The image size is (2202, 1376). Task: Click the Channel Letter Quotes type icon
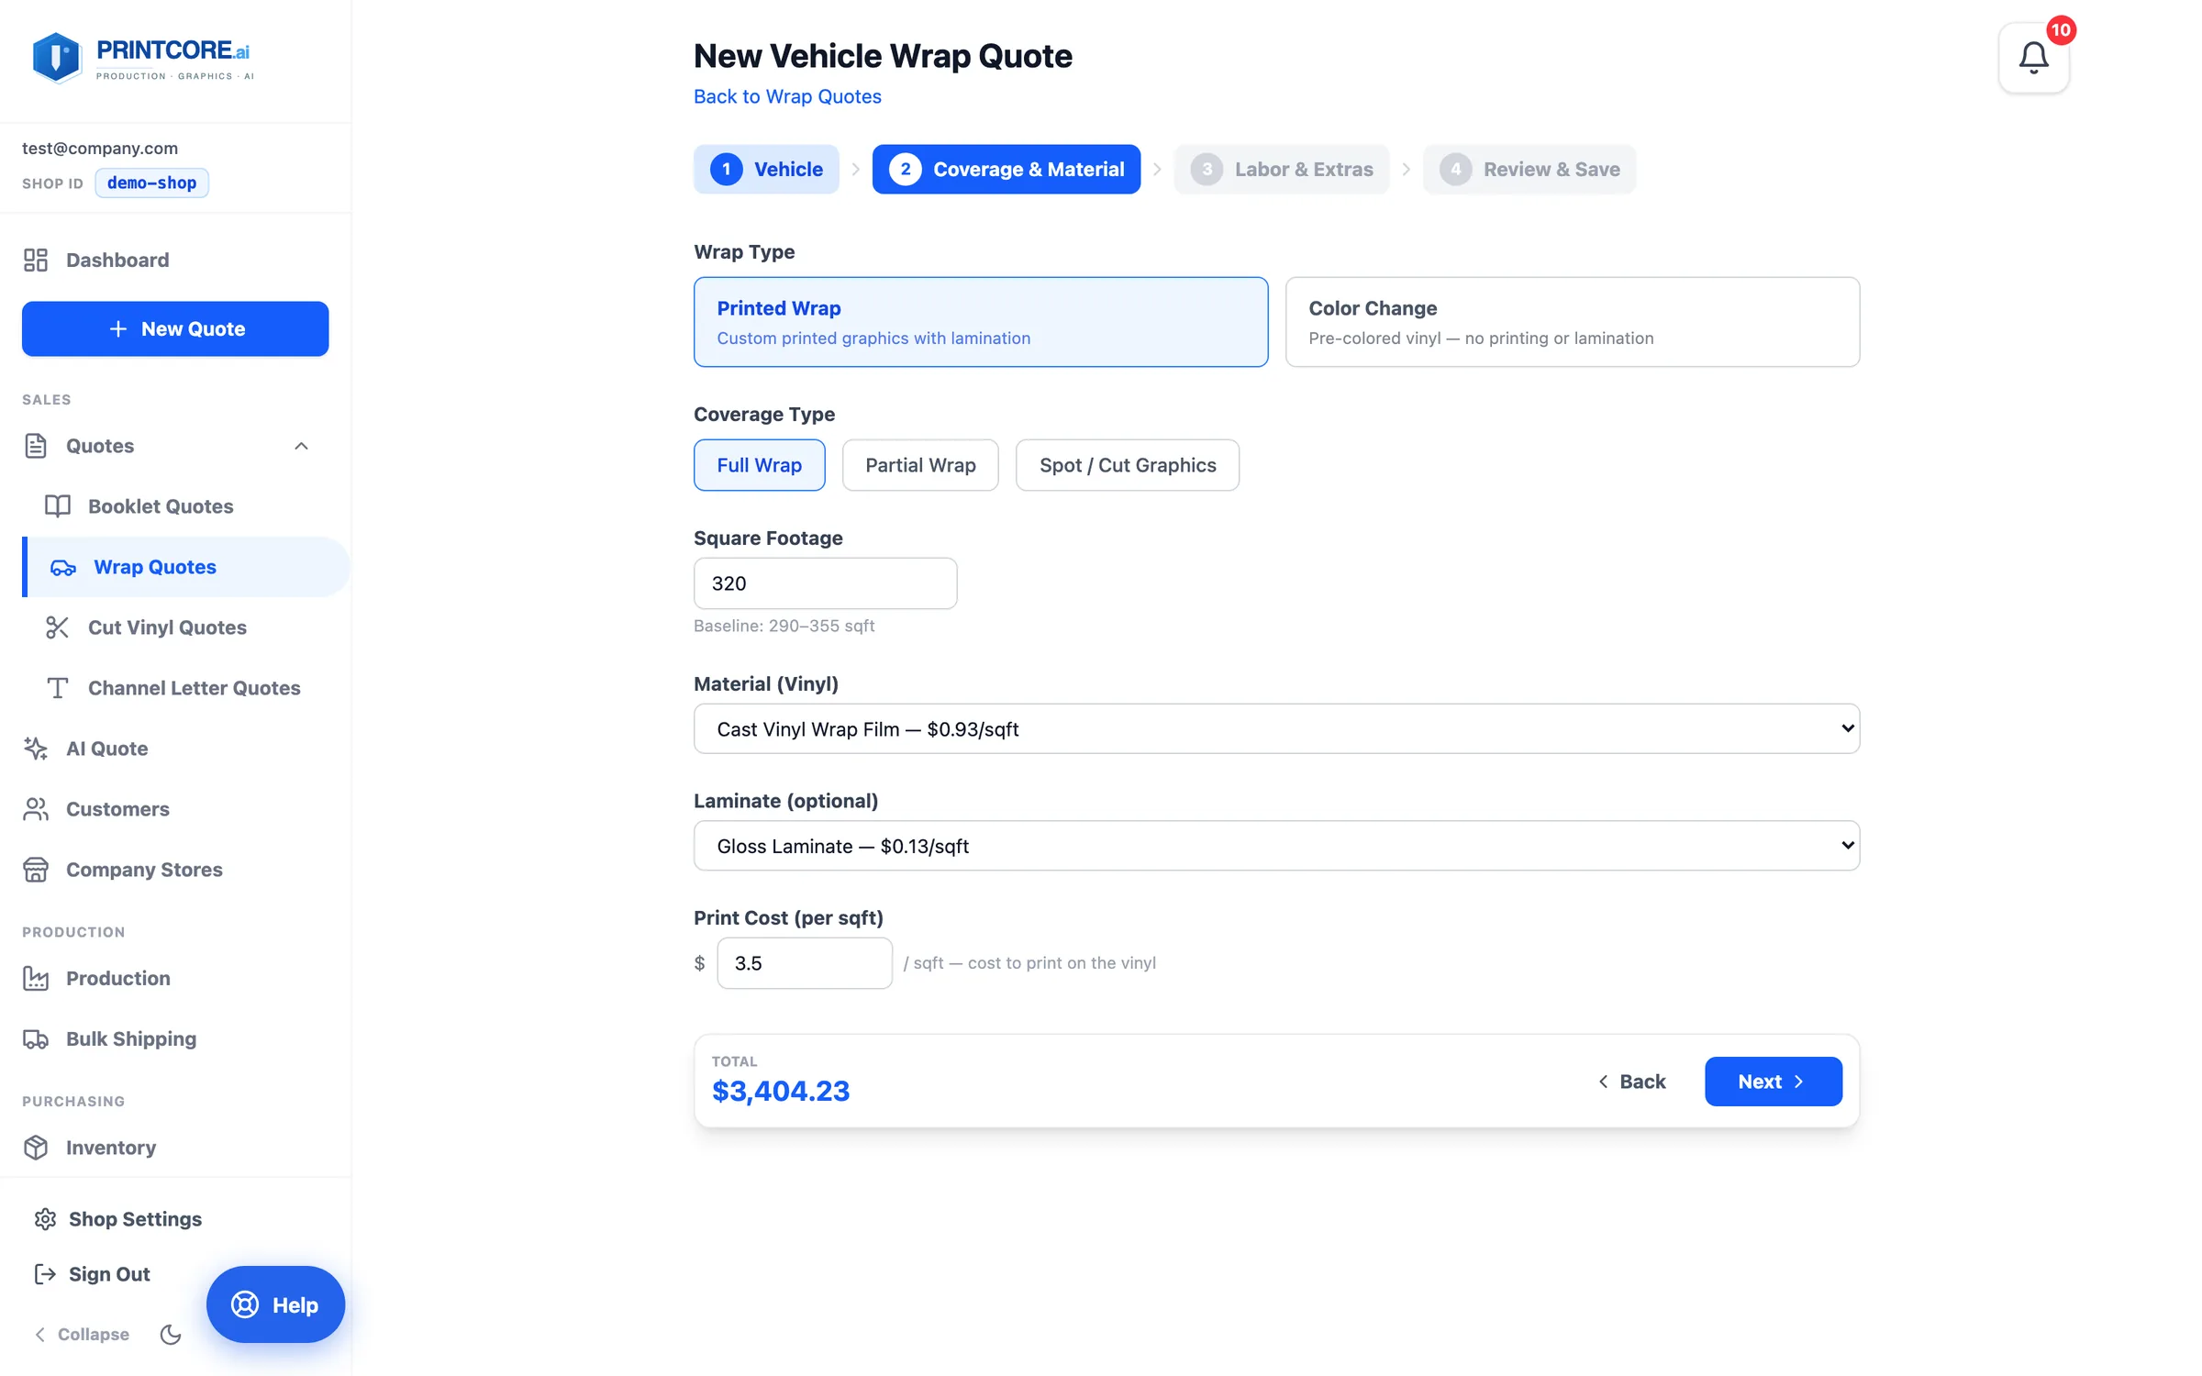pos(58,688)
